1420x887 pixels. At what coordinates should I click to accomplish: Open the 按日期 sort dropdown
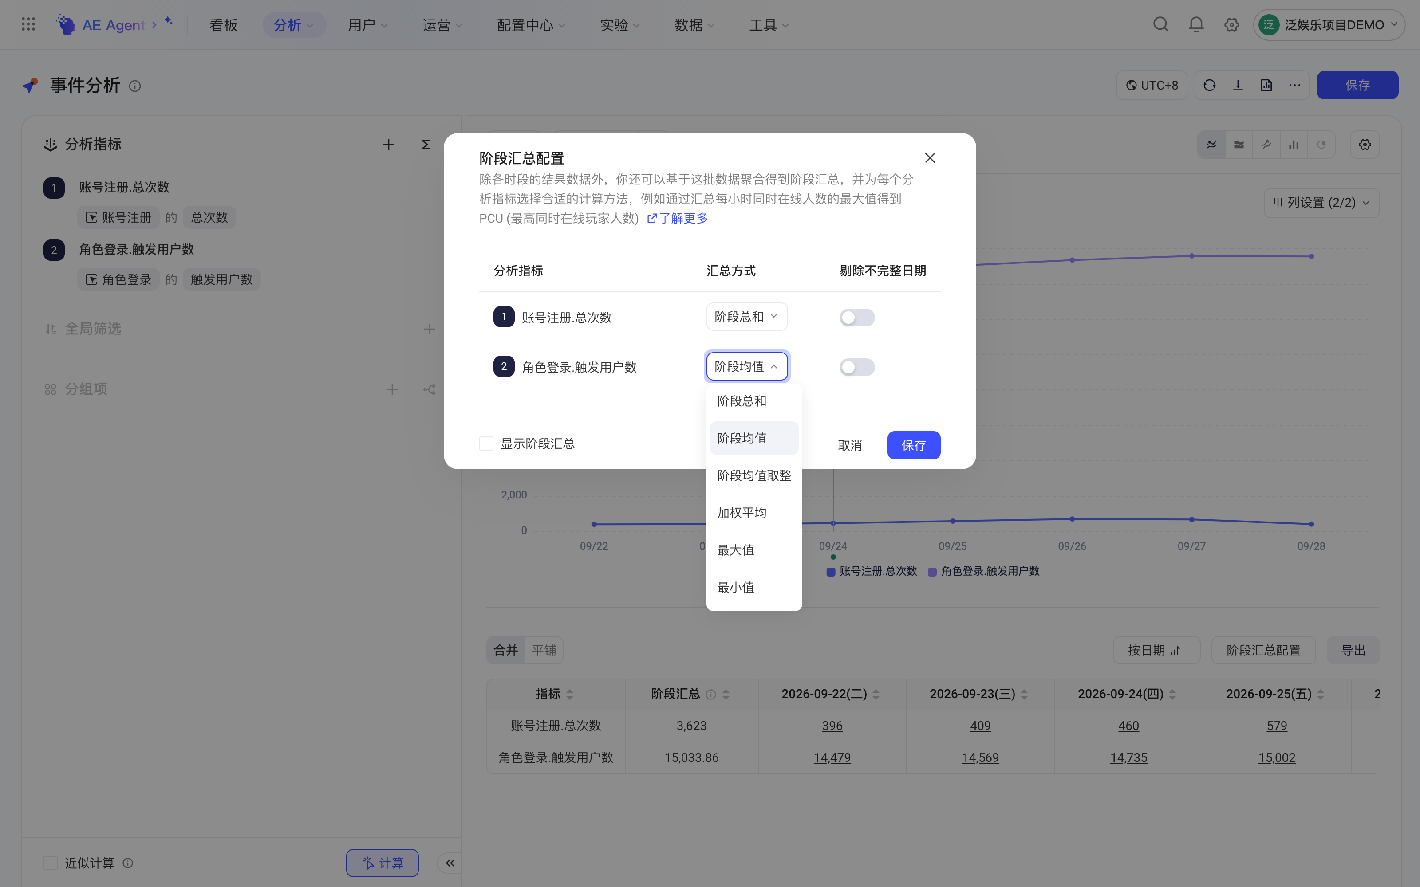(x=1156, y=650)
